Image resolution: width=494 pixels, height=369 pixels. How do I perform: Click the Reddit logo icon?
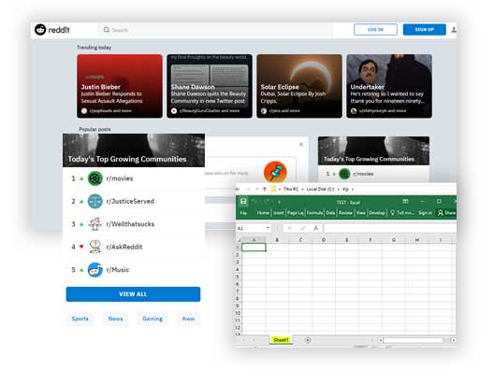40,30
